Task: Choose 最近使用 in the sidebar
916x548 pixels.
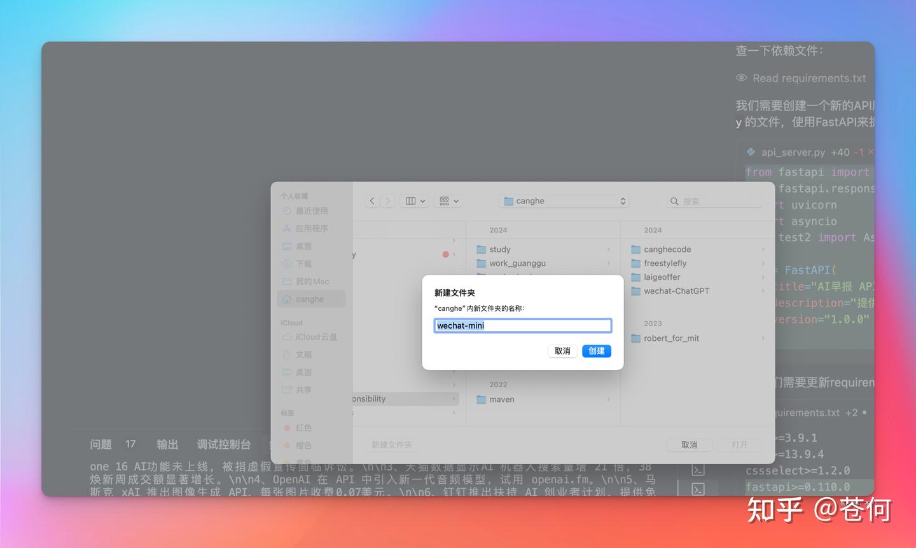Action: tap(311, 210)
